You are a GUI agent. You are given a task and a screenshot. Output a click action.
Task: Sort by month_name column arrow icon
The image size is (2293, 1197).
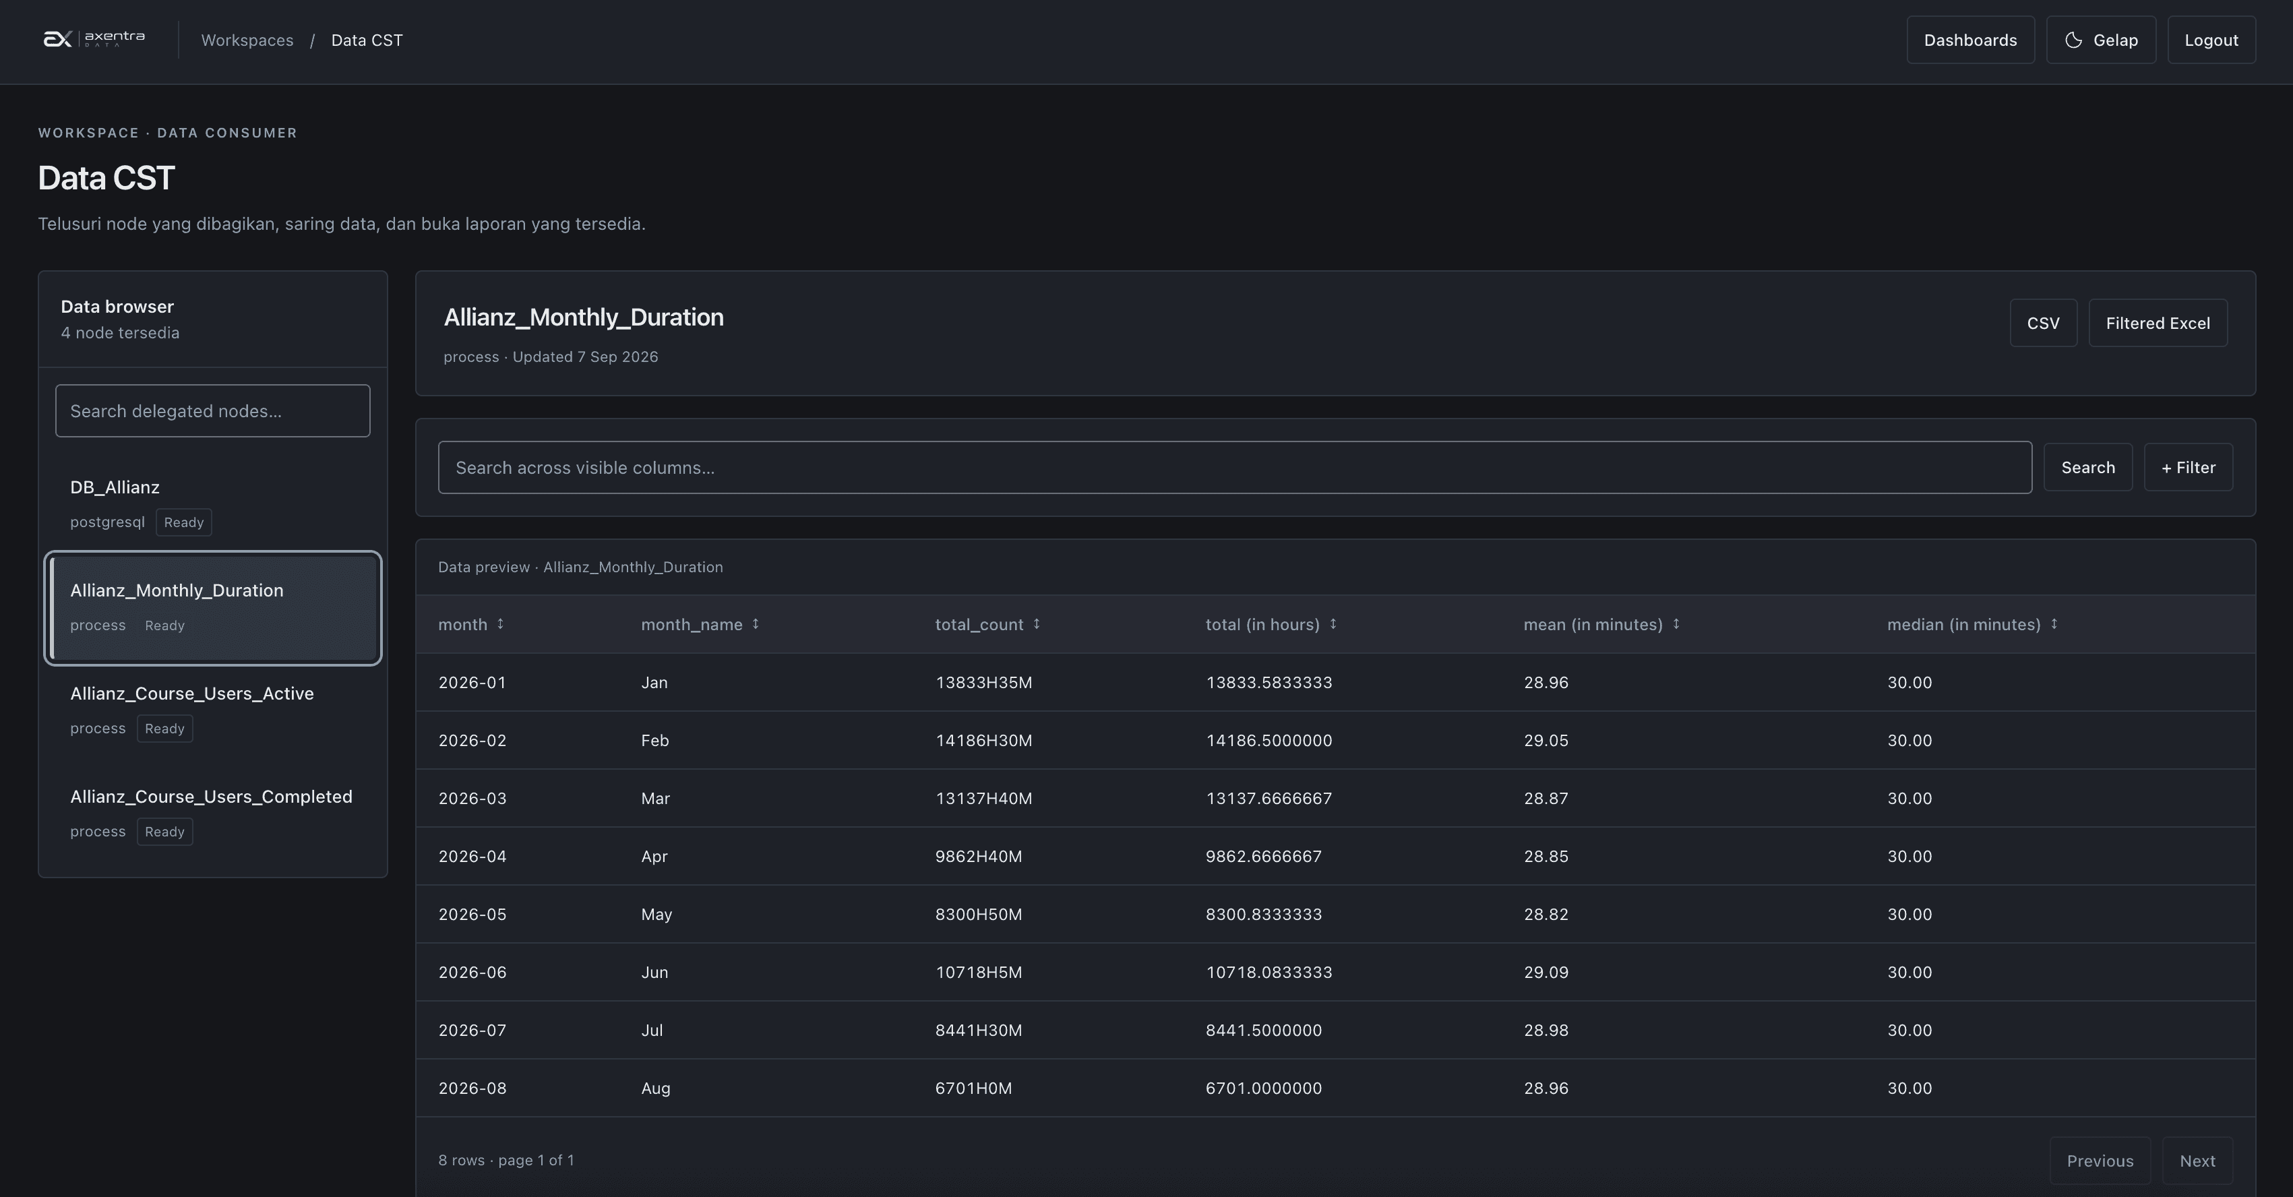click(x=756, y=624)
